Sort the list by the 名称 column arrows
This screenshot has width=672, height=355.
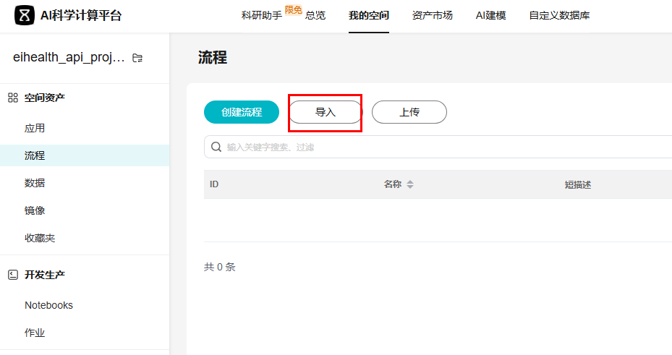(410, 184)
